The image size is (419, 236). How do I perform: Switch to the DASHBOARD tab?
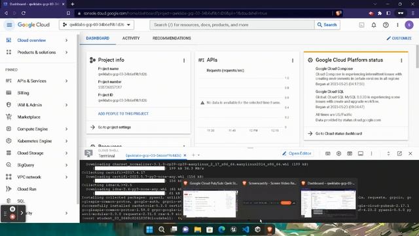click(98, 38)
